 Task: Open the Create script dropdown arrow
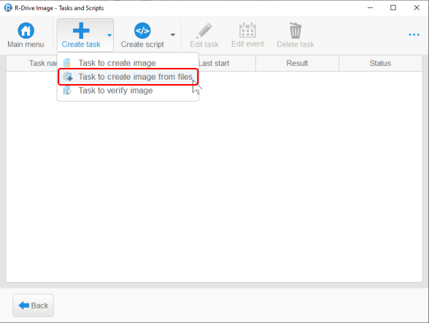[173, 35]
